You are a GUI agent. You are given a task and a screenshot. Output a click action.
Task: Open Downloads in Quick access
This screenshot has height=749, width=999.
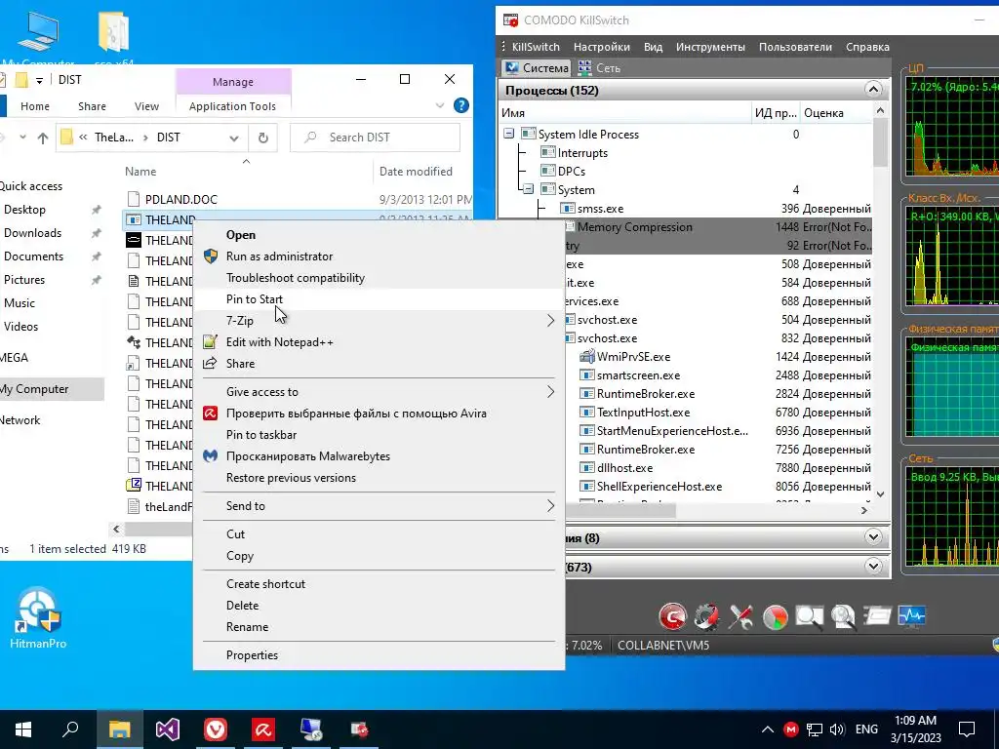click(x=33, y=233)
